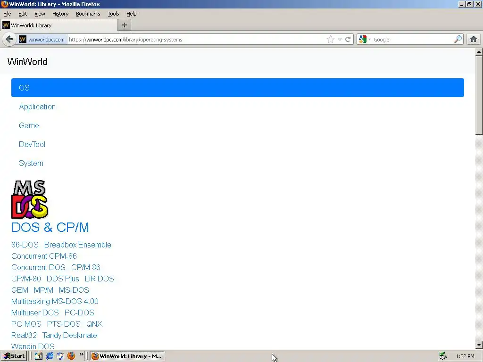Launch Internet Explorer from quick launch

[50, 356]
